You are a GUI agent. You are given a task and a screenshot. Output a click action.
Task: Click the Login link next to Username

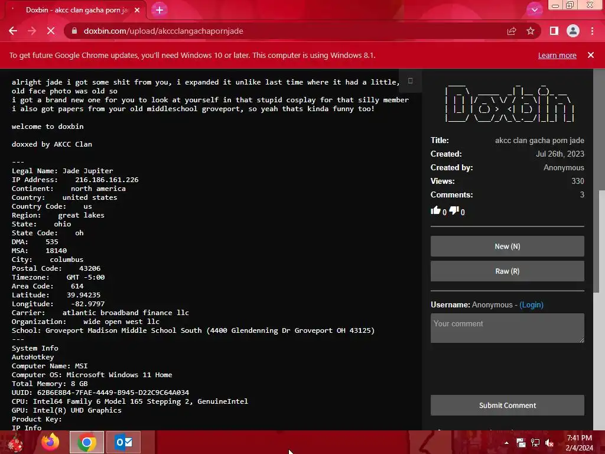531,305
